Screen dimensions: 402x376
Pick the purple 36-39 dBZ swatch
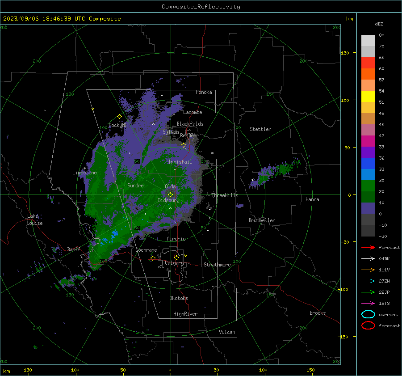click(x=368, y=152)
